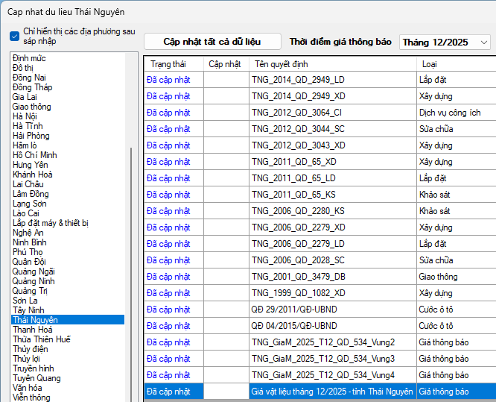Choose 'Quảng Ninh' from the list
The width and height of the screenshot is (496, 402).
point(34,281)
